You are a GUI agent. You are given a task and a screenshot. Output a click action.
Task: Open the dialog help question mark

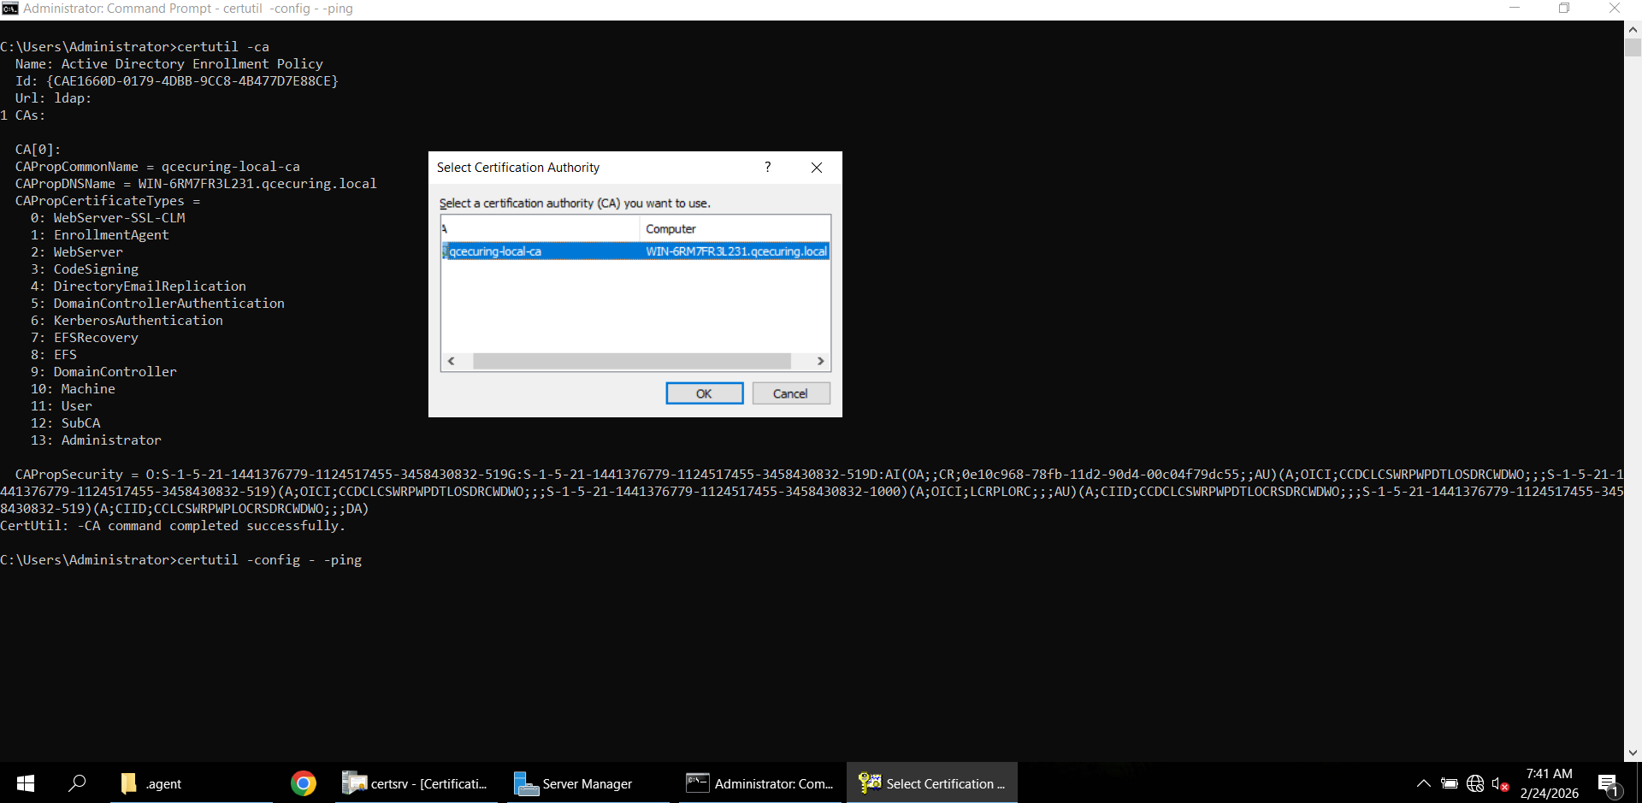click(x=767, y=167)
